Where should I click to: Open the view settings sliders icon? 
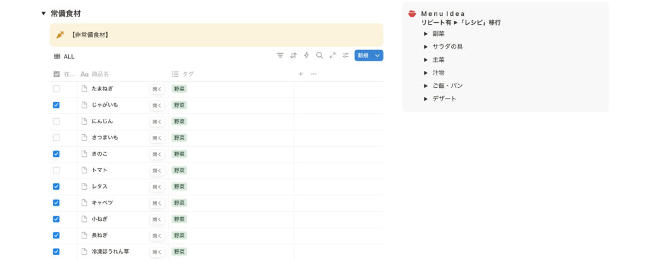click(346, 56)
